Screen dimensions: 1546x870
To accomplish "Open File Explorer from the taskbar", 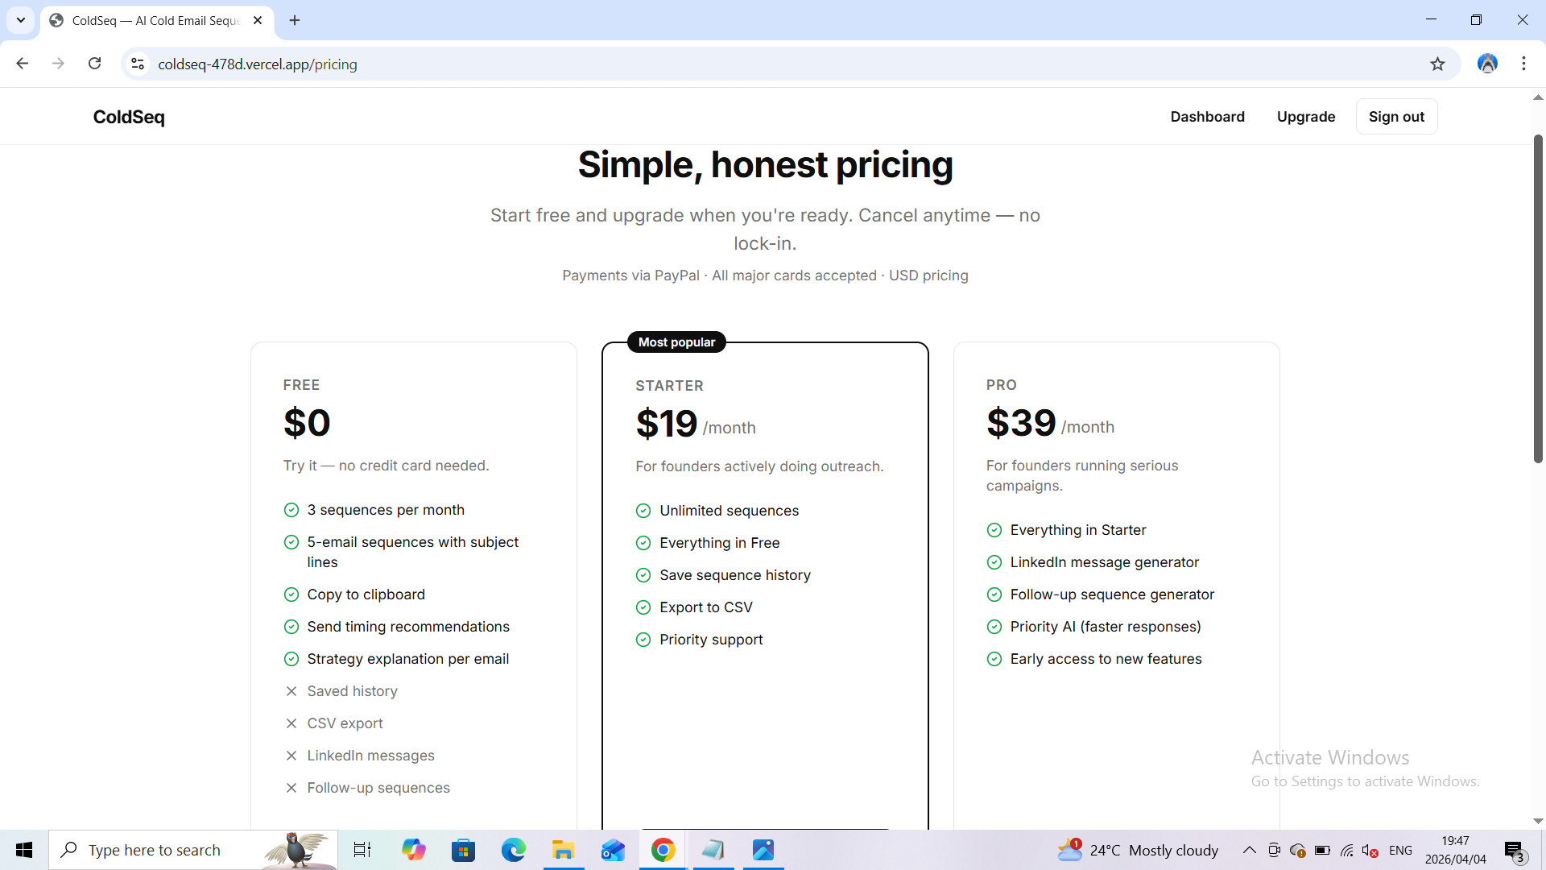I will tap(563, 850).
